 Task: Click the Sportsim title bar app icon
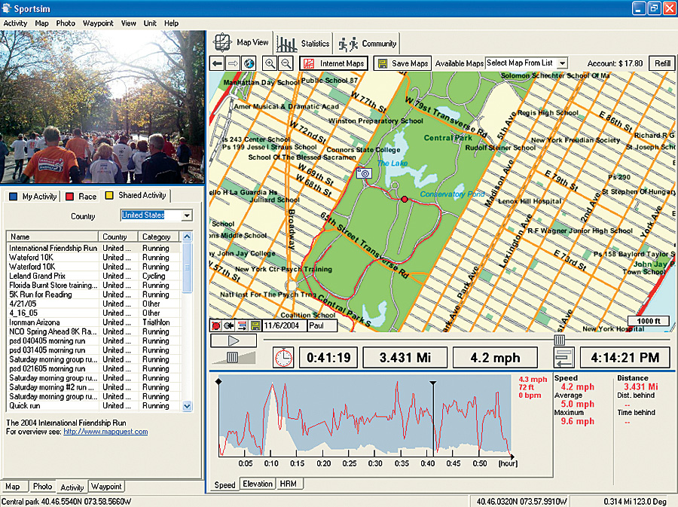click(x=6, y=8)
